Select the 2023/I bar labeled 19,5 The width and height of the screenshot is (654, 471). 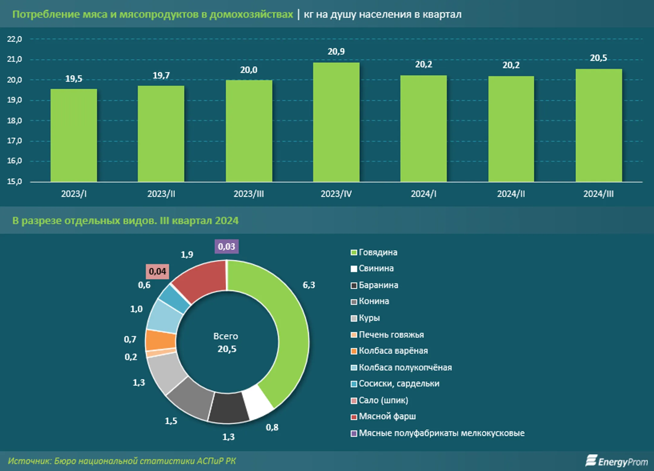pyautogui.click(x=74, y=136)
